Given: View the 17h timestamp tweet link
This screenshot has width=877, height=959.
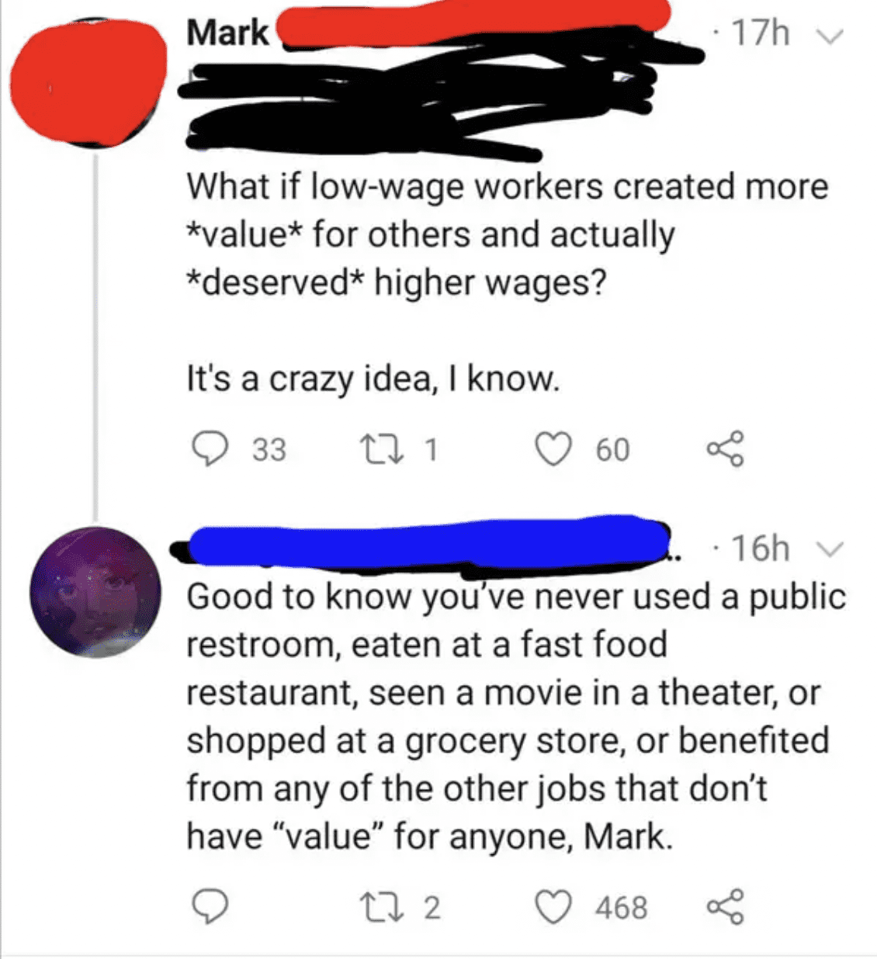Looking at the screenshot, I should (x=761, y=34).
